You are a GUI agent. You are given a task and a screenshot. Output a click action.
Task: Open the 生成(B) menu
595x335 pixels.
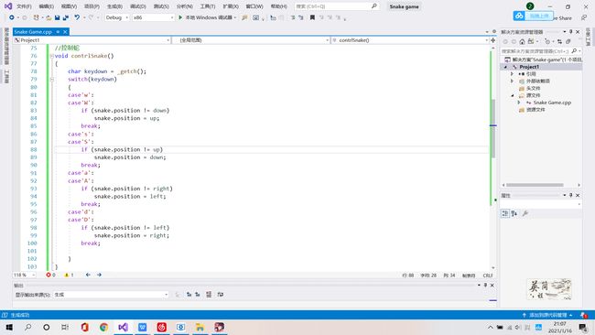114,6
